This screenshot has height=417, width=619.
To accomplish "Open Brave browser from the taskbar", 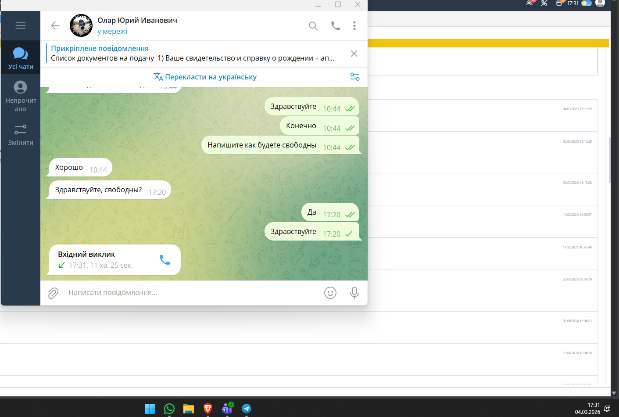I will tap(208, 409).
